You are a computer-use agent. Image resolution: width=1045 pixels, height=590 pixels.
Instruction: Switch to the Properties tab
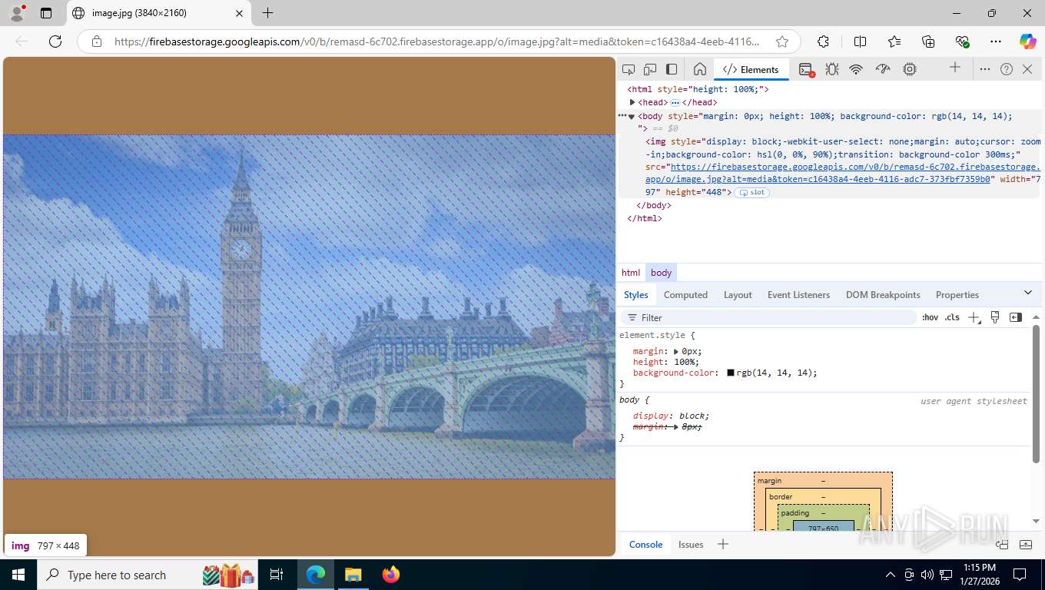[x=957, y=294]
